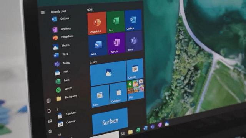Open Settings gear in the Start rail

click(x=50, y=131)
